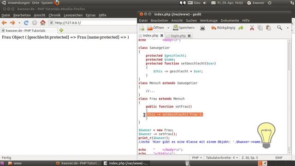Switch to the kwoxer.de Firefox taskbar entry
The width and height of the screenshot is (295, 166).
point(78,163)
